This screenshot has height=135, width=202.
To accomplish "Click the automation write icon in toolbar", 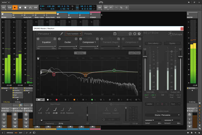I will tap(30, 8).
